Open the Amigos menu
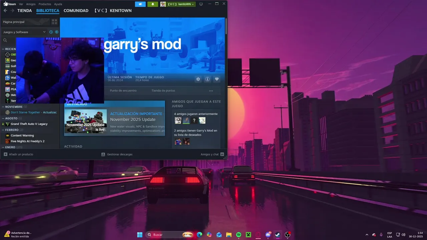This screenshot has height=240, width=427. [31, 4]
